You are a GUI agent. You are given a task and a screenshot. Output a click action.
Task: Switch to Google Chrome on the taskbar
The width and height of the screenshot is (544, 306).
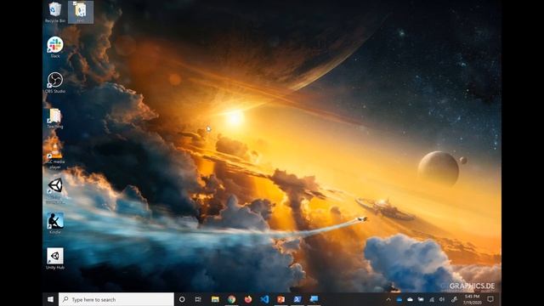232,299
